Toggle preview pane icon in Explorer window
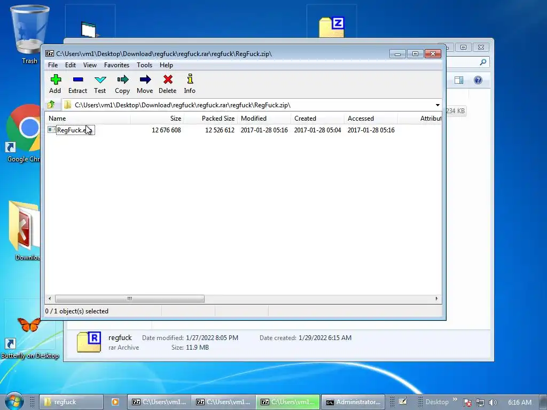 (459, 80)
